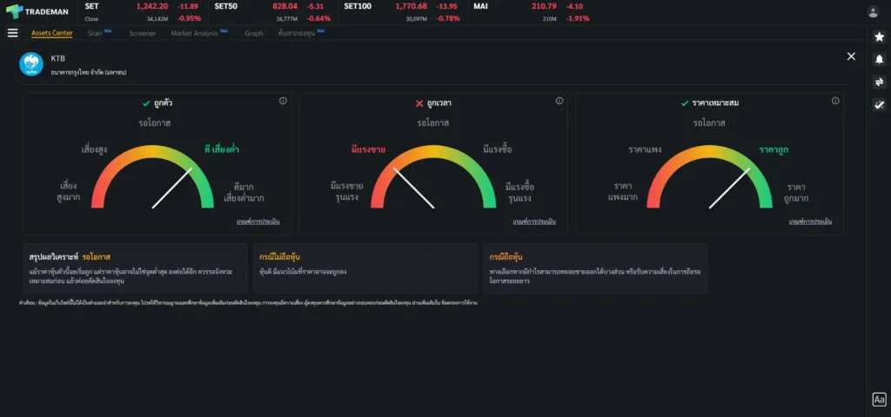The width and height of the screenshot is (891, 417).
Task: Click SET change percent -0.95%
Action: [189, 18]
